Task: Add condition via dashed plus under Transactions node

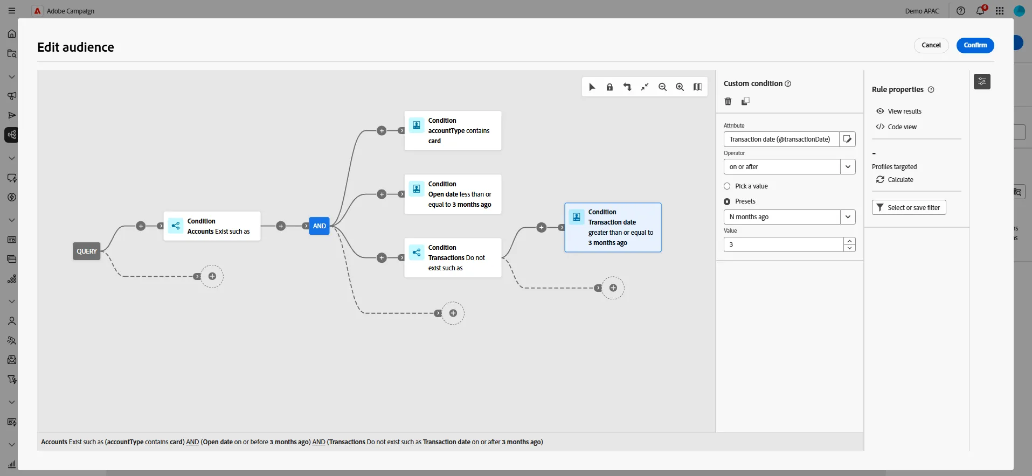Action: pyautogui.click(x=613, y=288)
